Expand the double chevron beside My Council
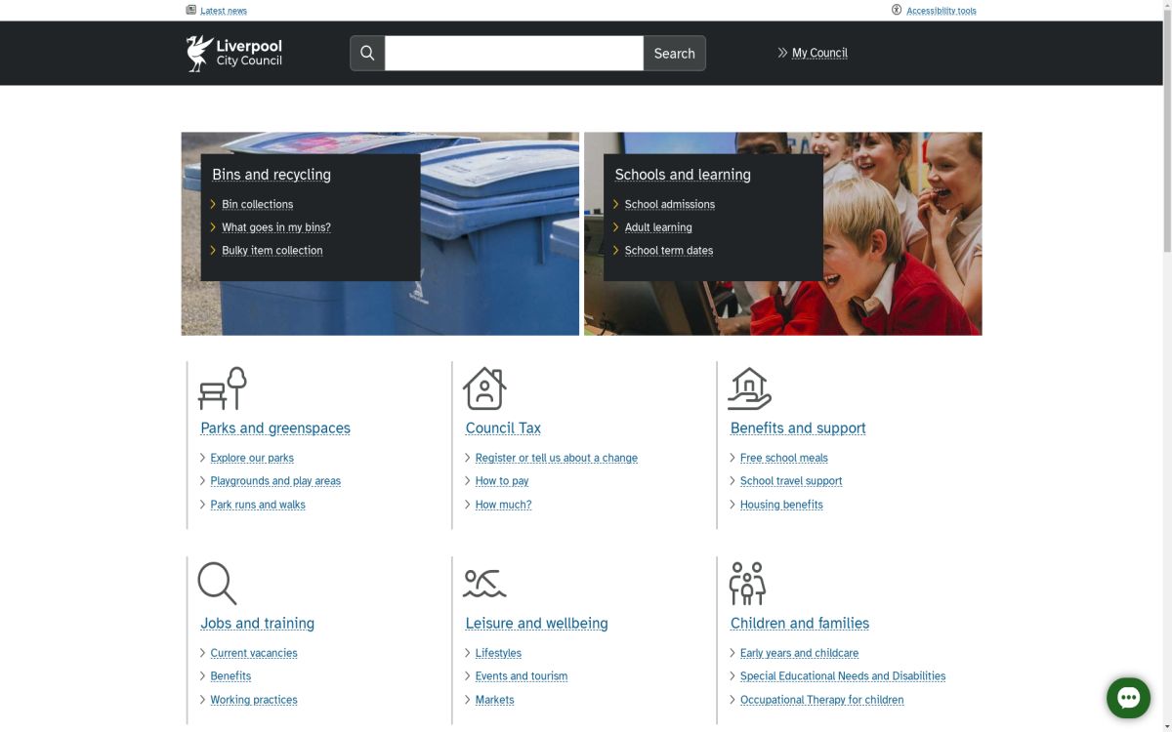The image size is (1172, 732). pos(780,53)
